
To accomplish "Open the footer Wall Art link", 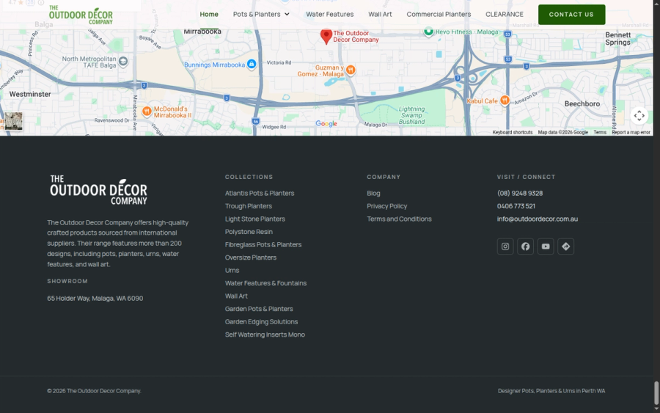I will [236, 296].
